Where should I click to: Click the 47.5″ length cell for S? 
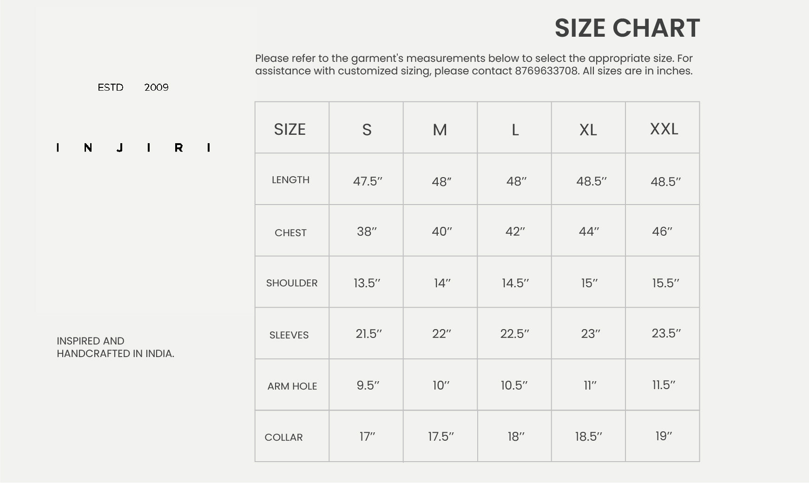click(367, 181)
